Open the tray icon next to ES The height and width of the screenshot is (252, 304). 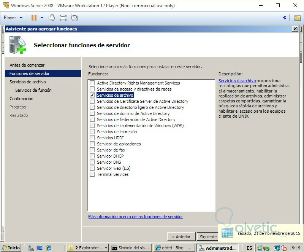click(259, 248)
